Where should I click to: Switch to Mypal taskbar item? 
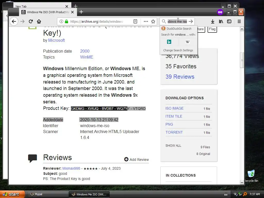pos(47,194)
